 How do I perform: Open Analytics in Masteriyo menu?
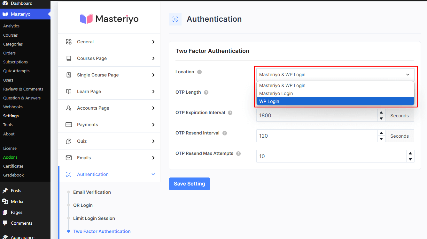pyautogui.click(x=11, y=26)
